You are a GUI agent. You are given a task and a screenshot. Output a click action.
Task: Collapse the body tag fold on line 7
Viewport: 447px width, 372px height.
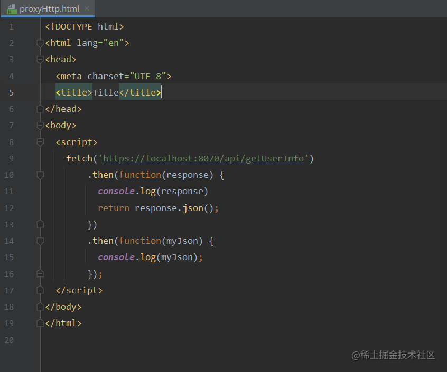pos(40,126)
